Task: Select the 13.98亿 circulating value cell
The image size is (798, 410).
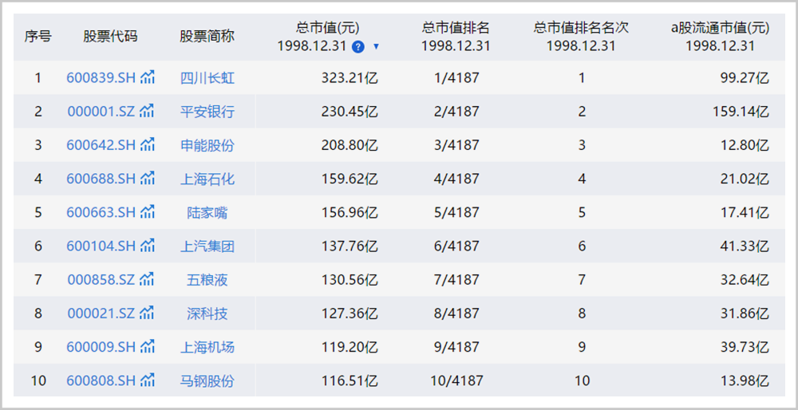Action: pos(745,380)
